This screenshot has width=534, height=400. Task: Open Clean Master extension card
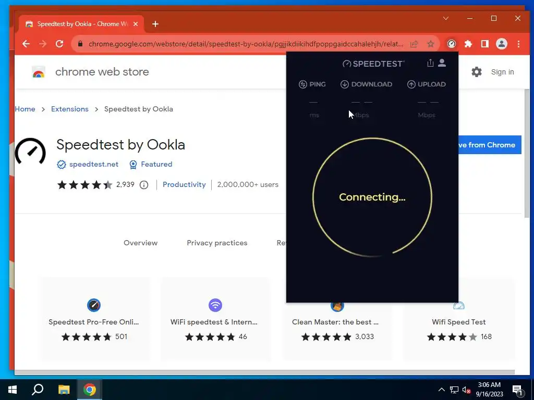pos(337,332)
